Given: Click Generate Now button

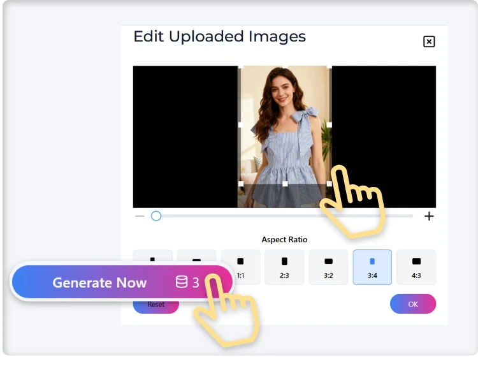Looking at the screenshot, I should pos(122,282).
